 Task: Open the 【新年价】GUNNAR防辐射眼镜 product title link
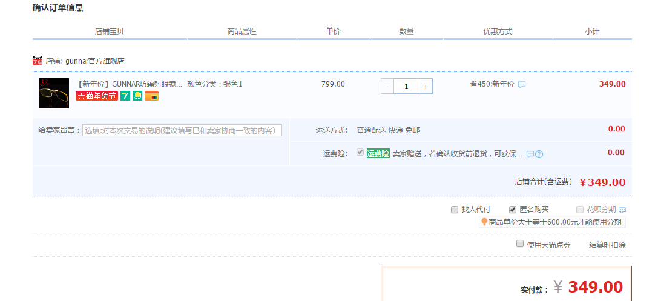point(130,84)
